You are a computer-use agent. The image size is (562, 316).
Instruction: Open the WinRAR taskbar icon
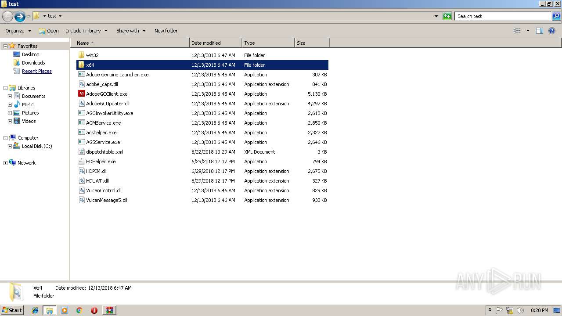109,310
